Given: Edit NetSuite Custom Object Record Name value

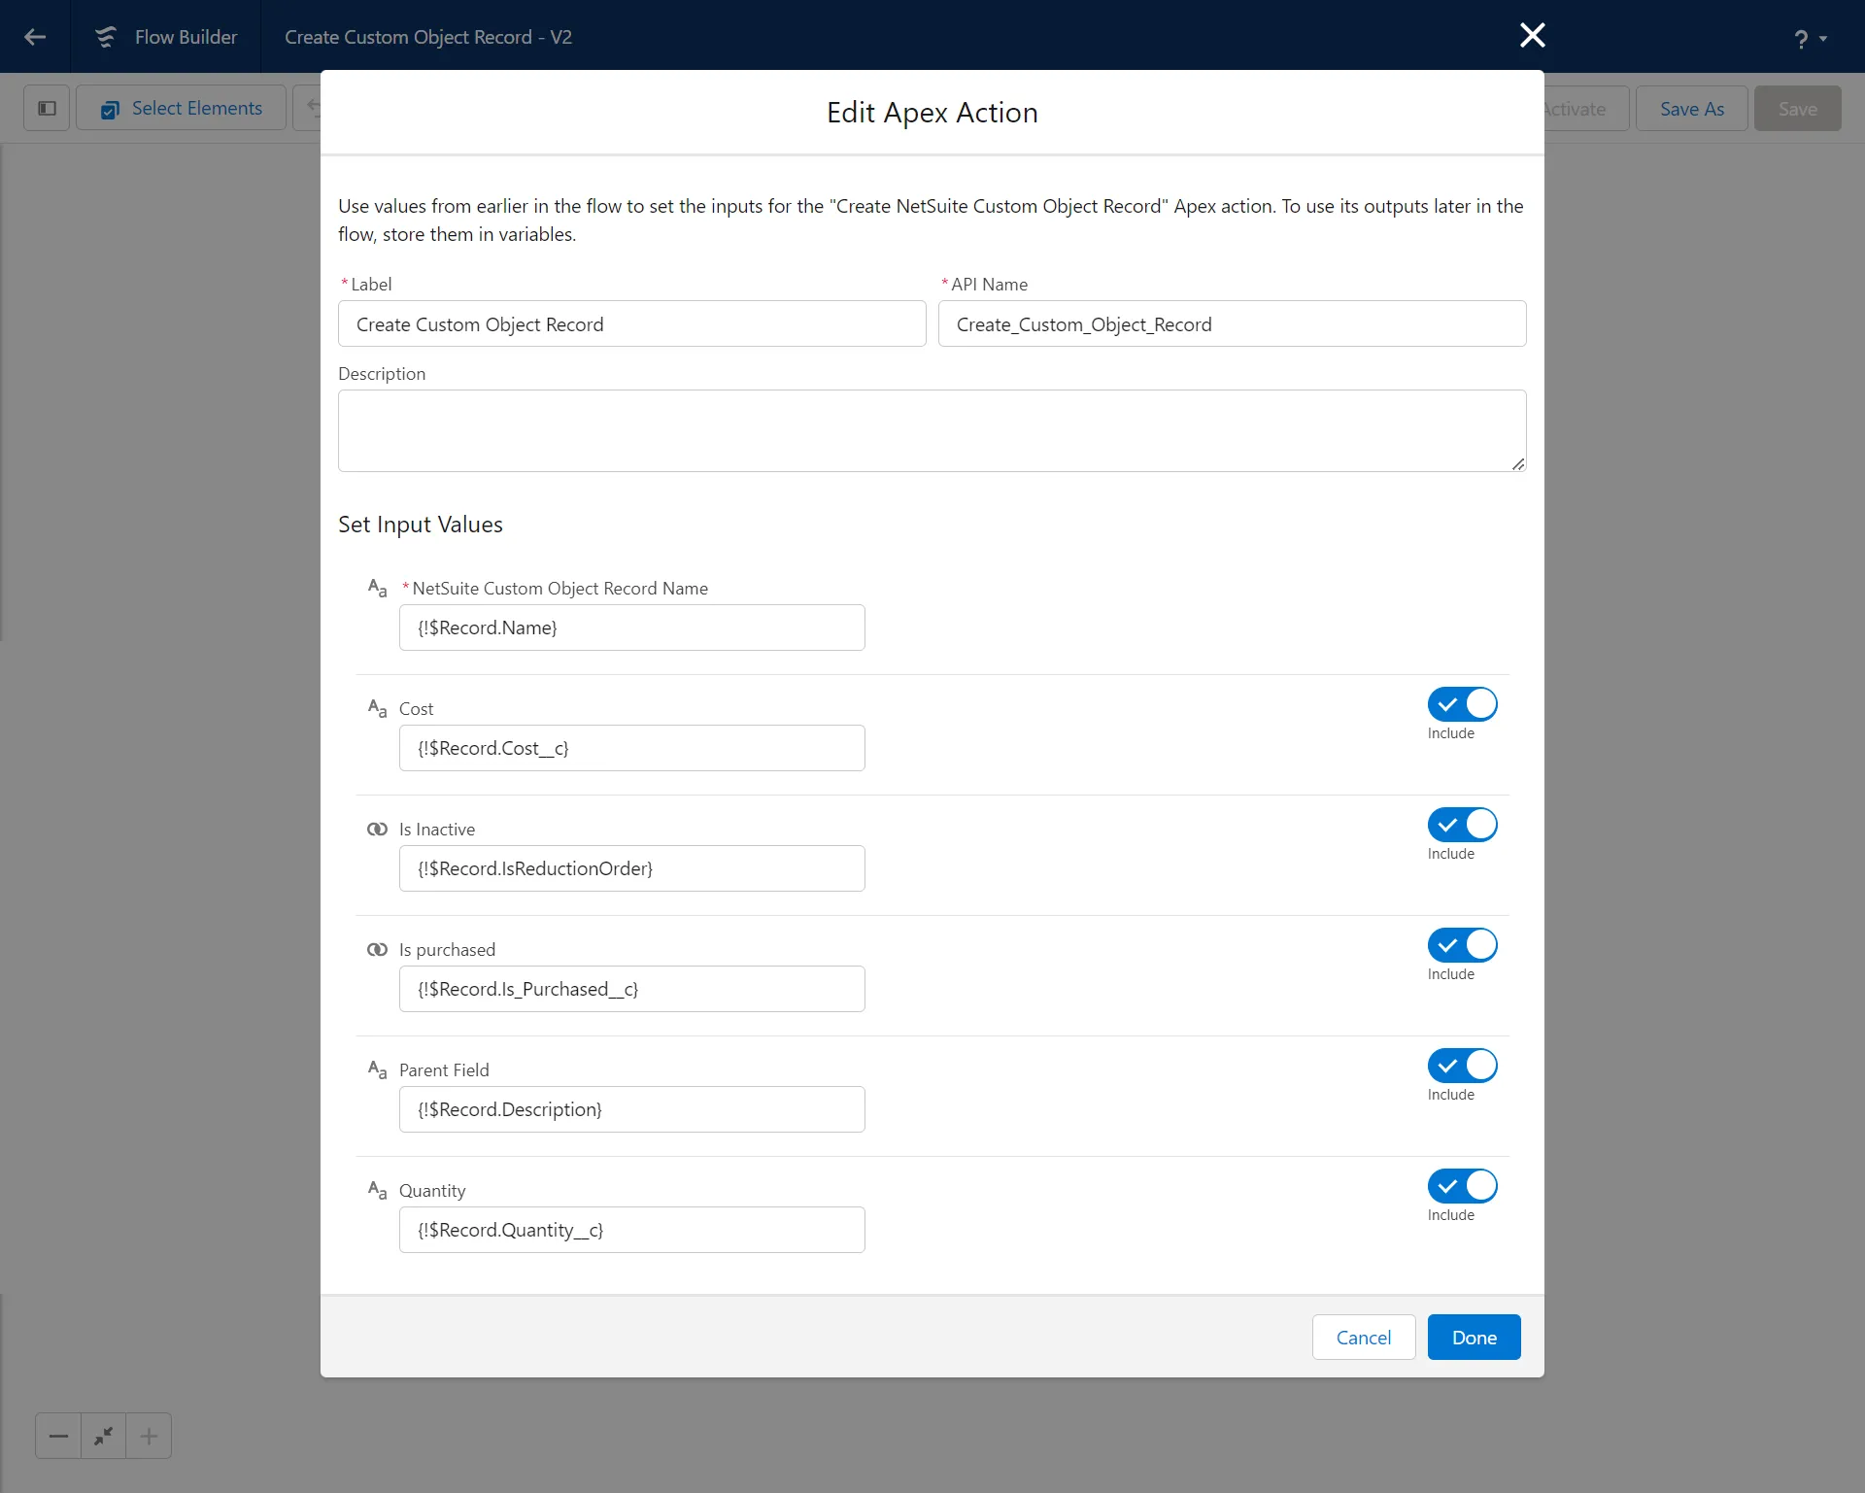Looking at the screenshot, I should (x=632, y=628).
